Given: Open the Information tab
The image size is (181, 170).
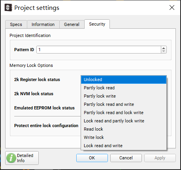Looking at the screenshot, I should [43, 24].
